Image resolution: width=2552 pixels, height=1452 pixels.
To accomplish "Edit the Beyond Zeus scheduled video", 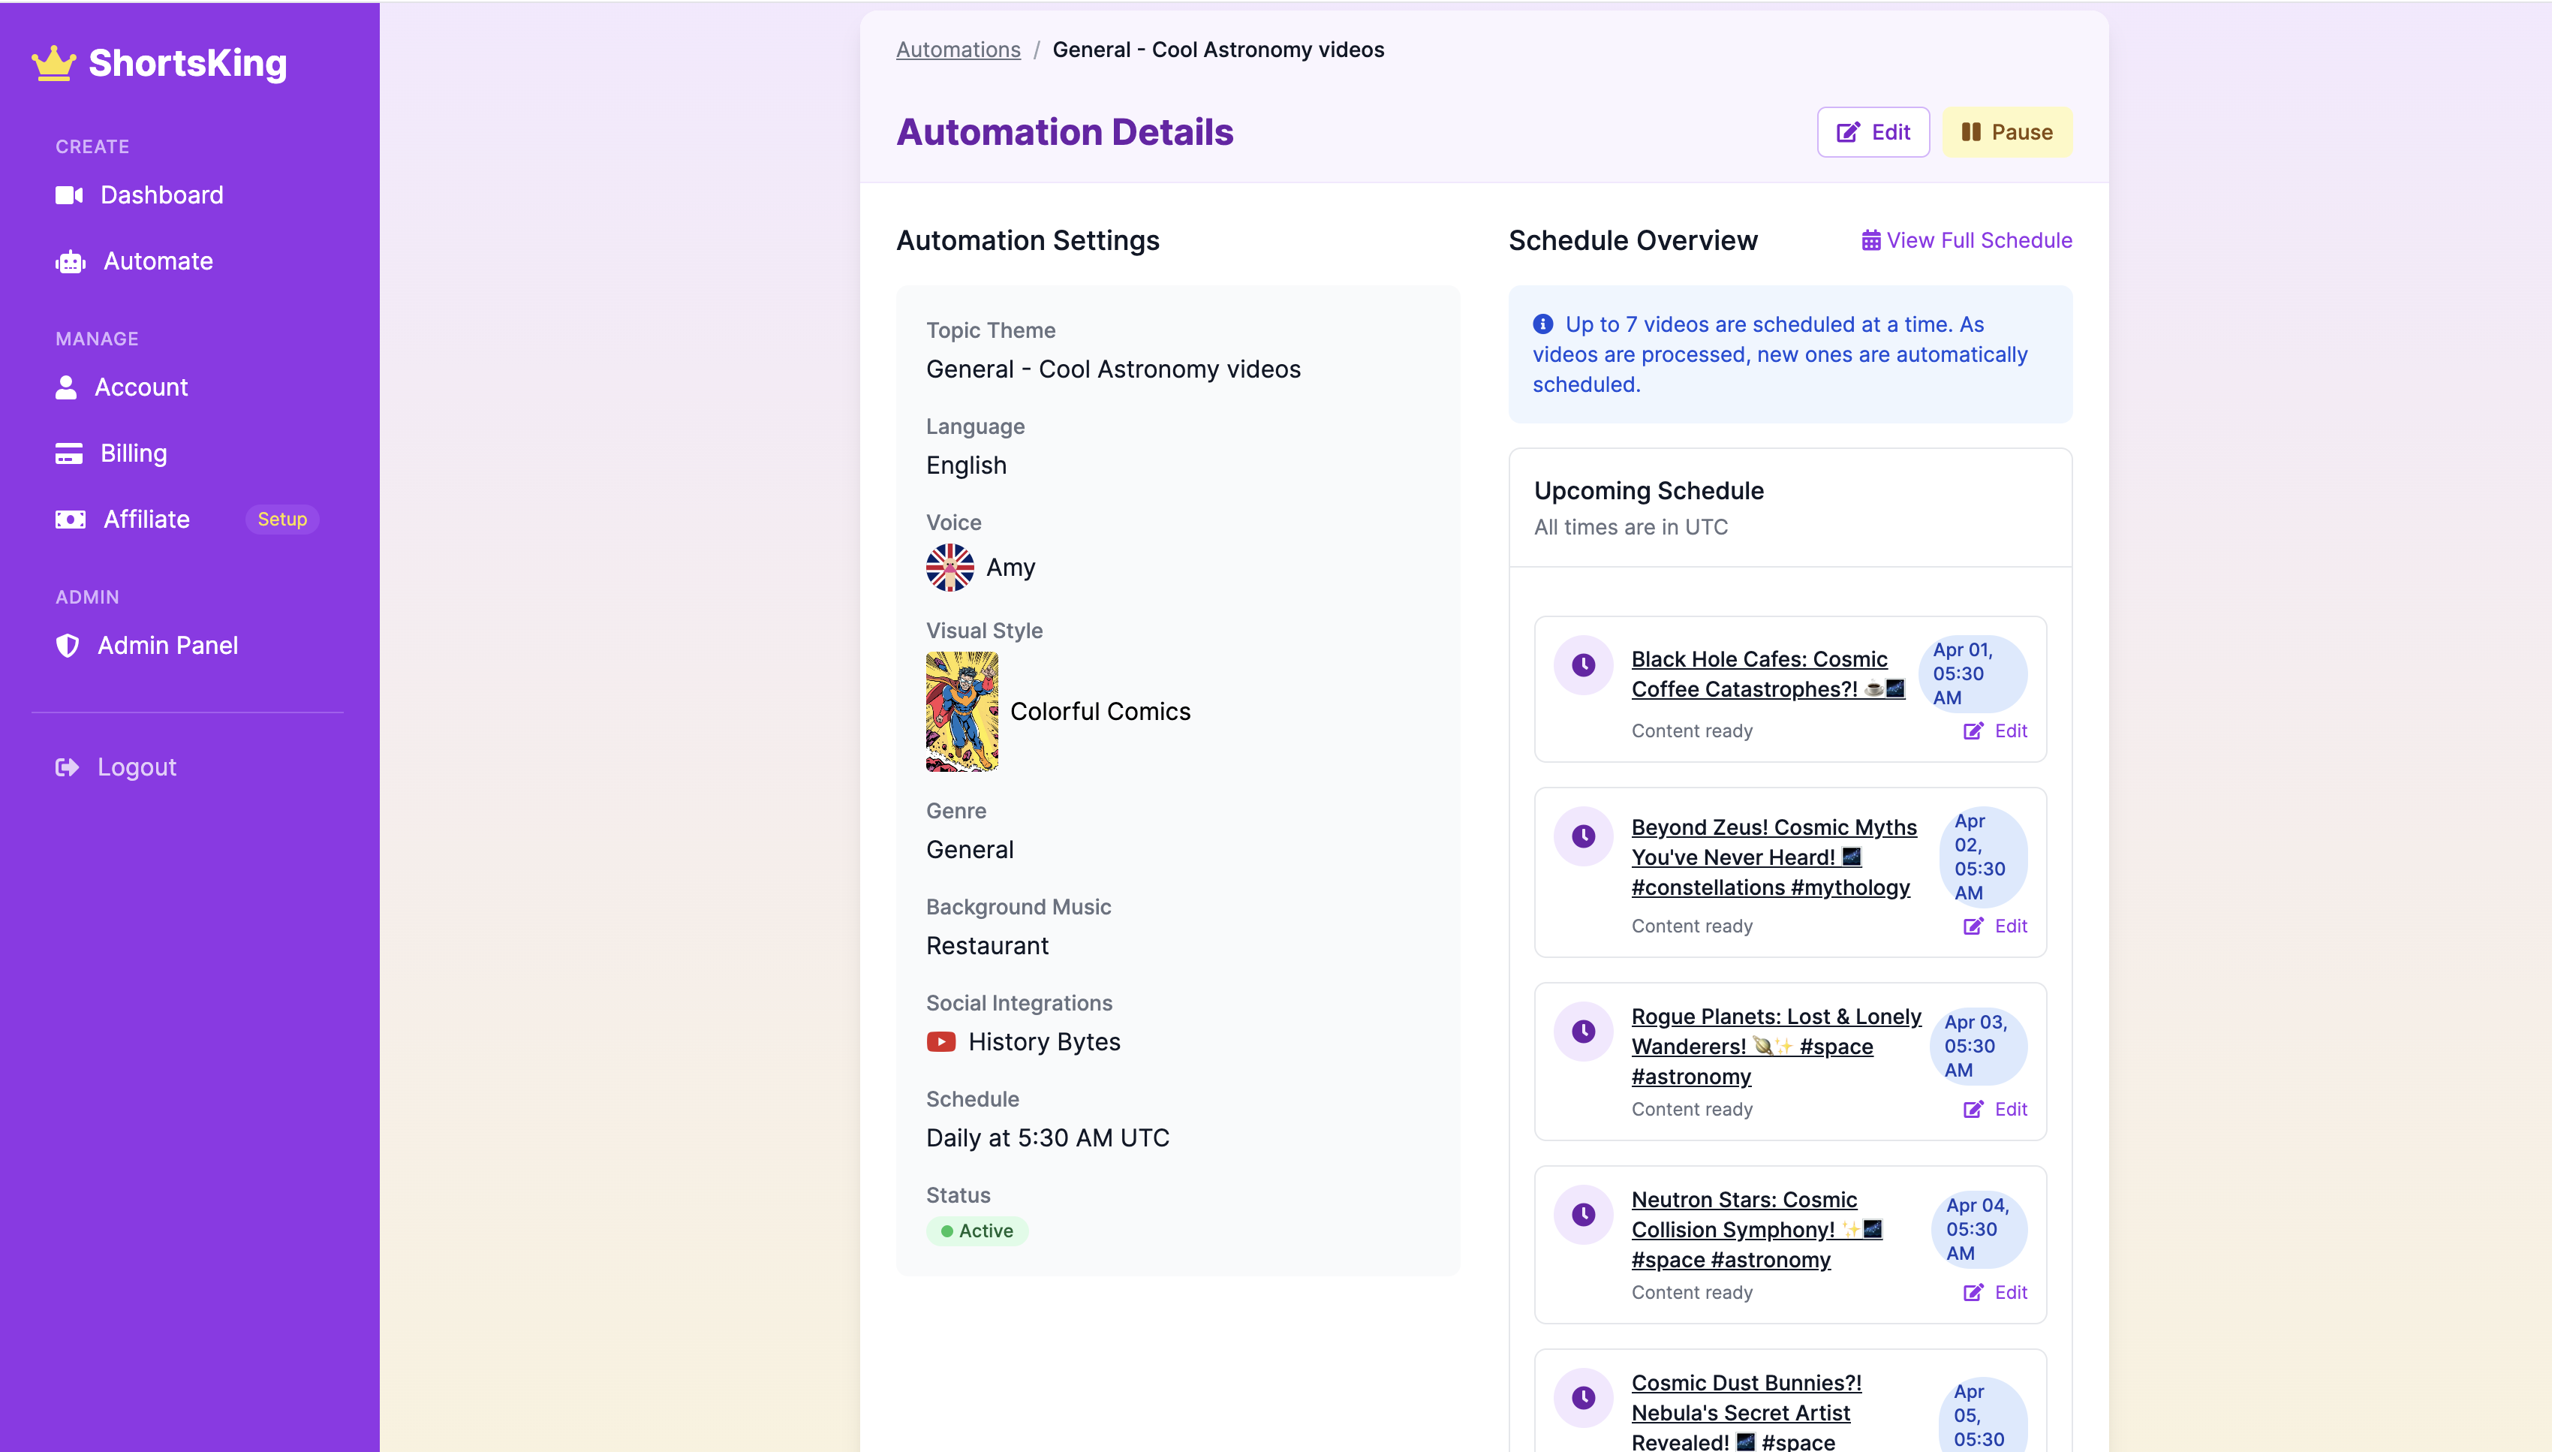I will click(1996, 926).
